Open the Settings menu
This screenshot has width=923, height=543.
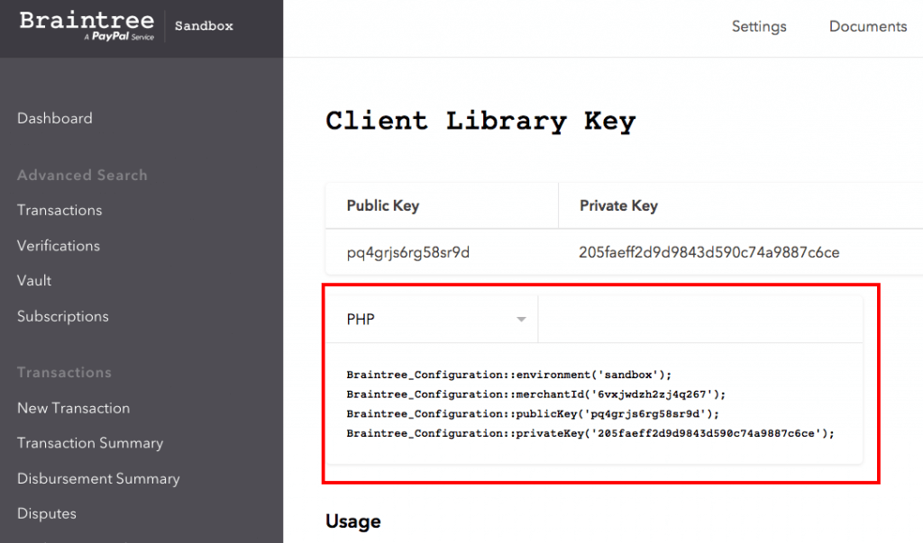[x=758, y=26]
